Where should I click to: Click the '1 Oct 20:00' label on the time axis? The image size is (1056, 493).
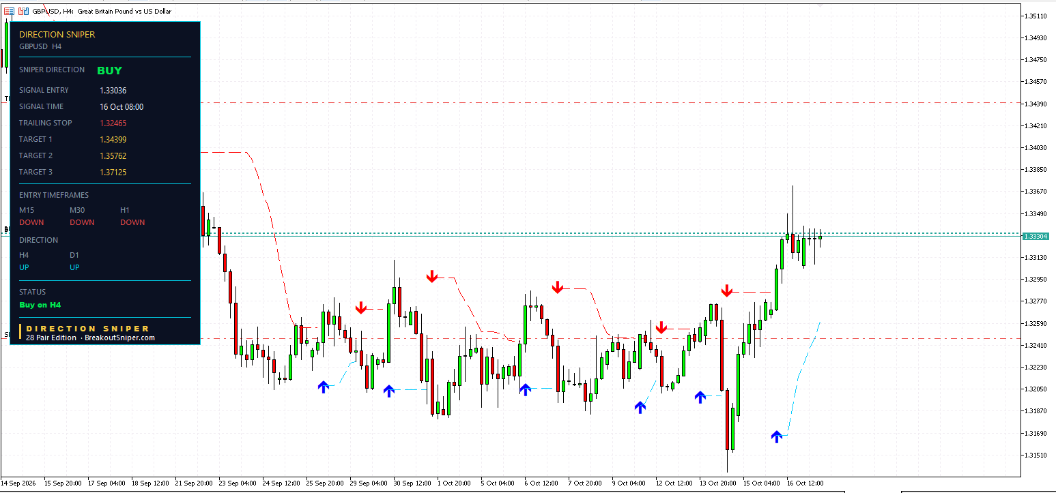pos(455,483)
